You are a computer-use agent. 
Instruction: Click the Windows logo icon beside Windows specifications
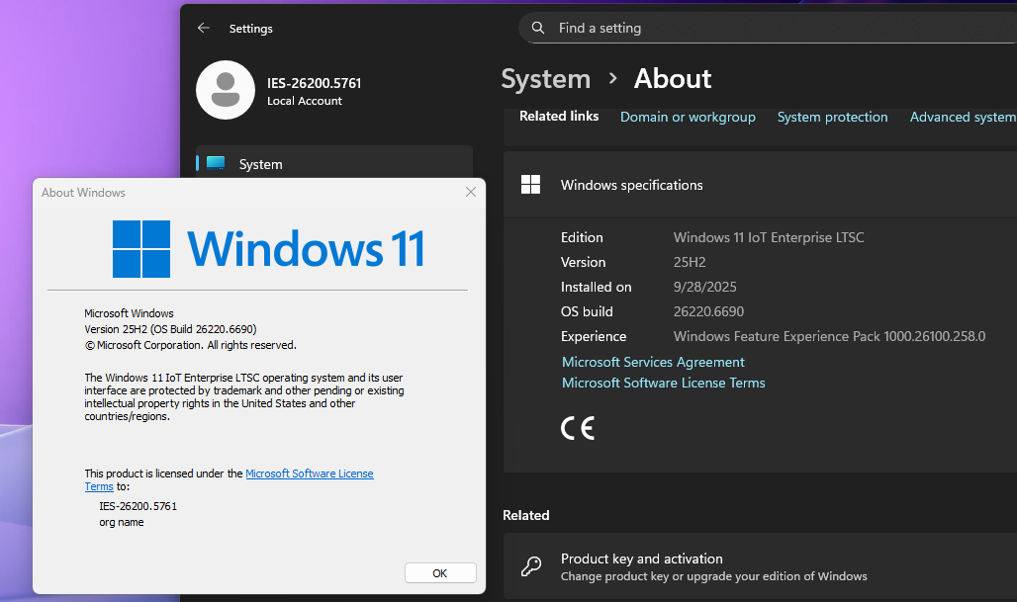[530, 185]
